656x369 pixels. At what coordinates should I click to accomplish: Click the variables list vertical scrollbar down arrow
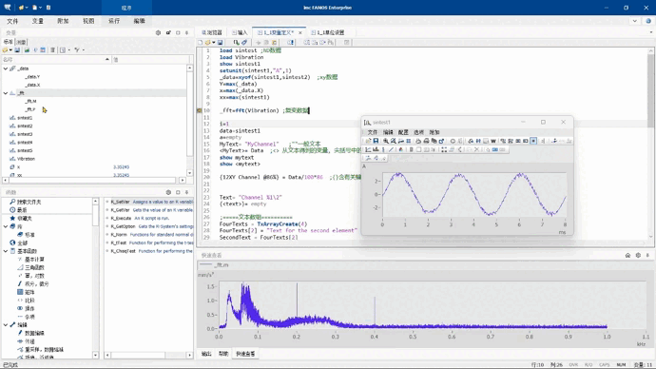coord(189,173)
